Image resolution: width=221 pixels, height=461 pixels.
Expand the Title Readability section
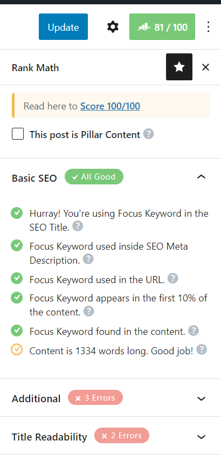(x=201, y=437)
